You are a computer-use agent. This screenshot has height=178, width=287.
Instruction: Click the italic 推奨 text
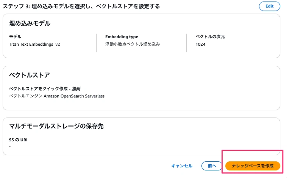point(76,89)
